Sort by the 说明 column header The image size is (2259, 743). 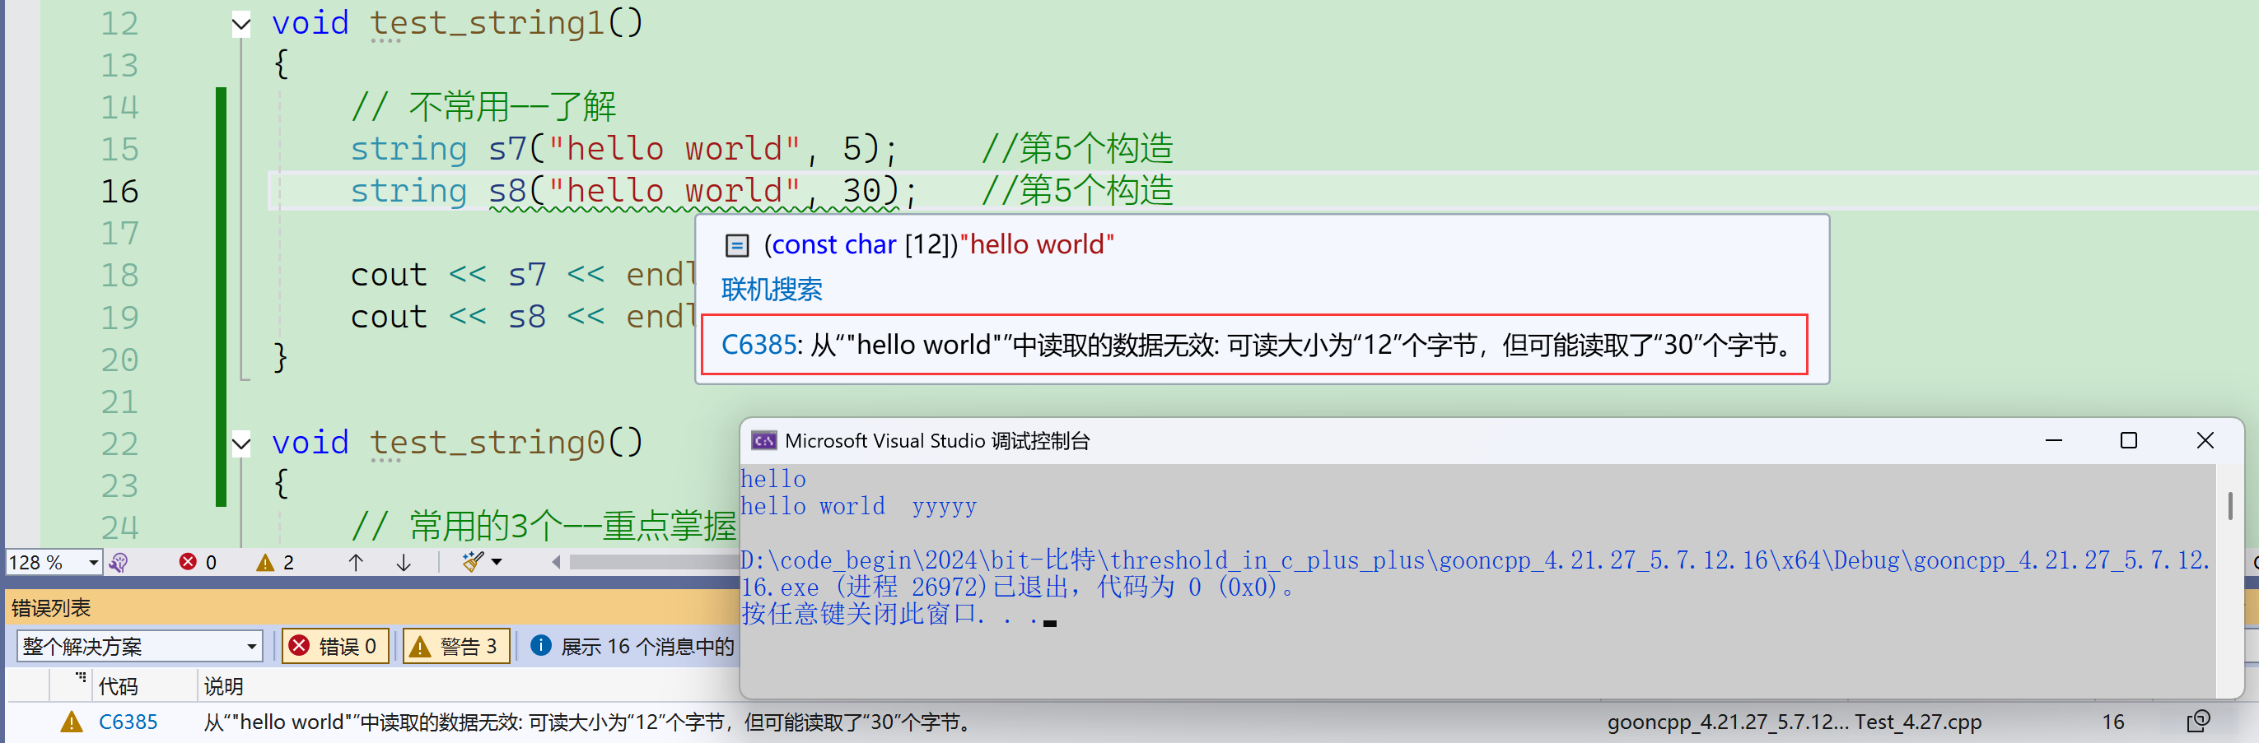224,686
